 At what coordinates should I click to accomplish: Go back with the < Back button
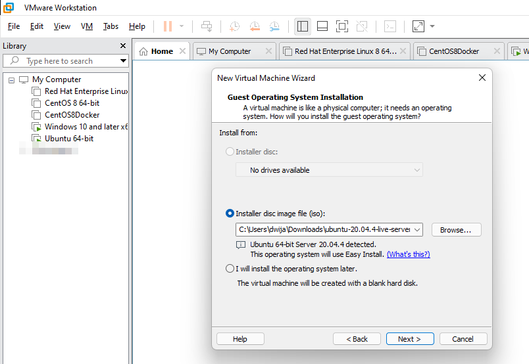tap(357, 339)
